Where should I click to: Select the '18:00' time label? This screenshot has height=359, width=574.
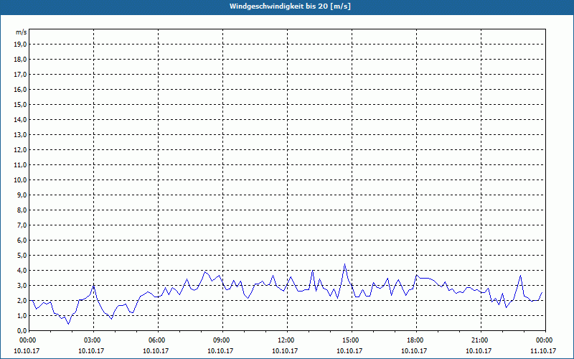click(x=416, y=340)
